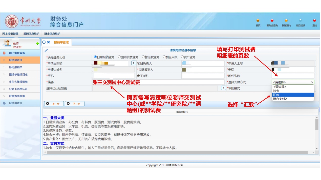
Task: Open 报销单撤销日志 in the sidebar
Action: click(20, 75)
